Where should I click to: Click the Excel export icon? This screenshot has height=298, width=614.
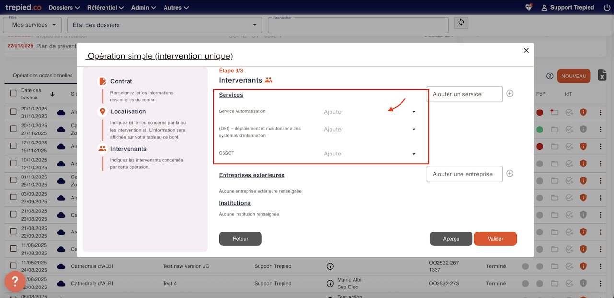[x=602, y=76]
